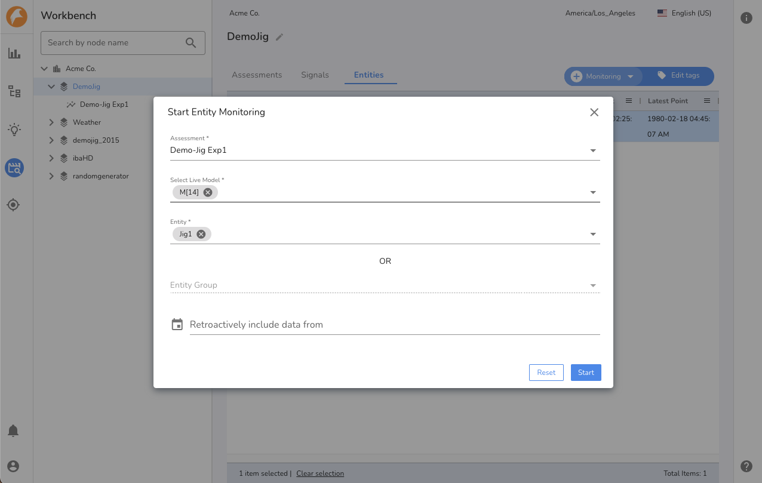Select Demo-Jig Exp1 in the tree
The height and width of the screenshot is (483, 762).
click(x=104, y=104)
